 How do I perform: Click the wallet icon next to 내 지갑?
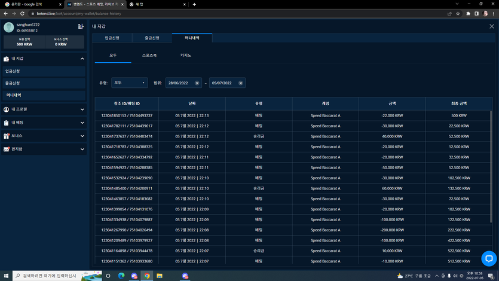point(6,59)
